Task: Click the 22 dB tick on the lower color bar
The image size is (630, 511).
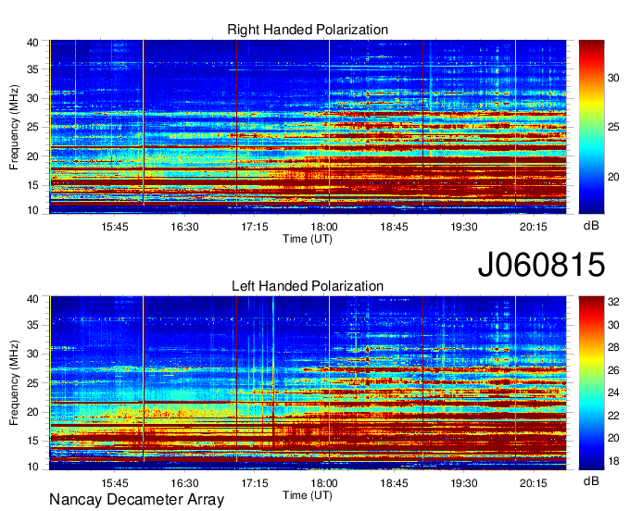Action: click(x=613, y=416)
